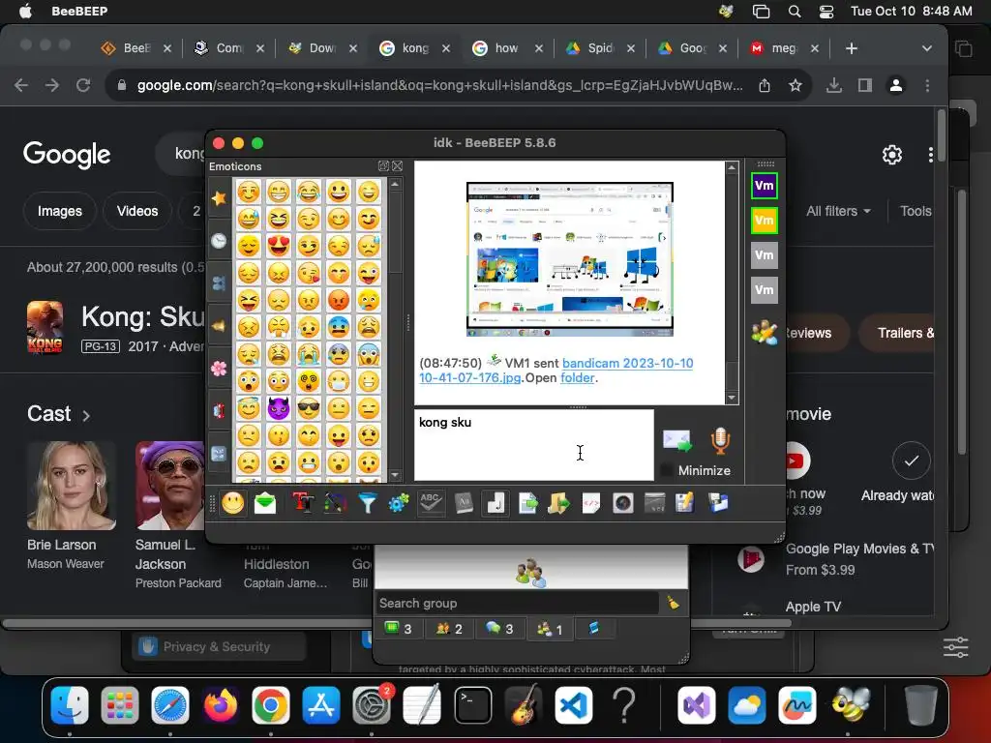Viewport: 991px width, 743px height.
Task: Float the Emoticons panel with undock button
Action: pyautogui.click(x=383, y=166)
